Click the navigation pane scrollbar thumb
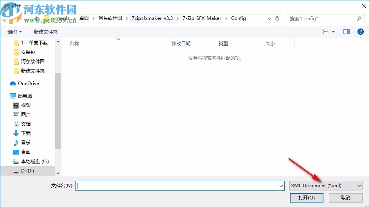 (58, 111)
